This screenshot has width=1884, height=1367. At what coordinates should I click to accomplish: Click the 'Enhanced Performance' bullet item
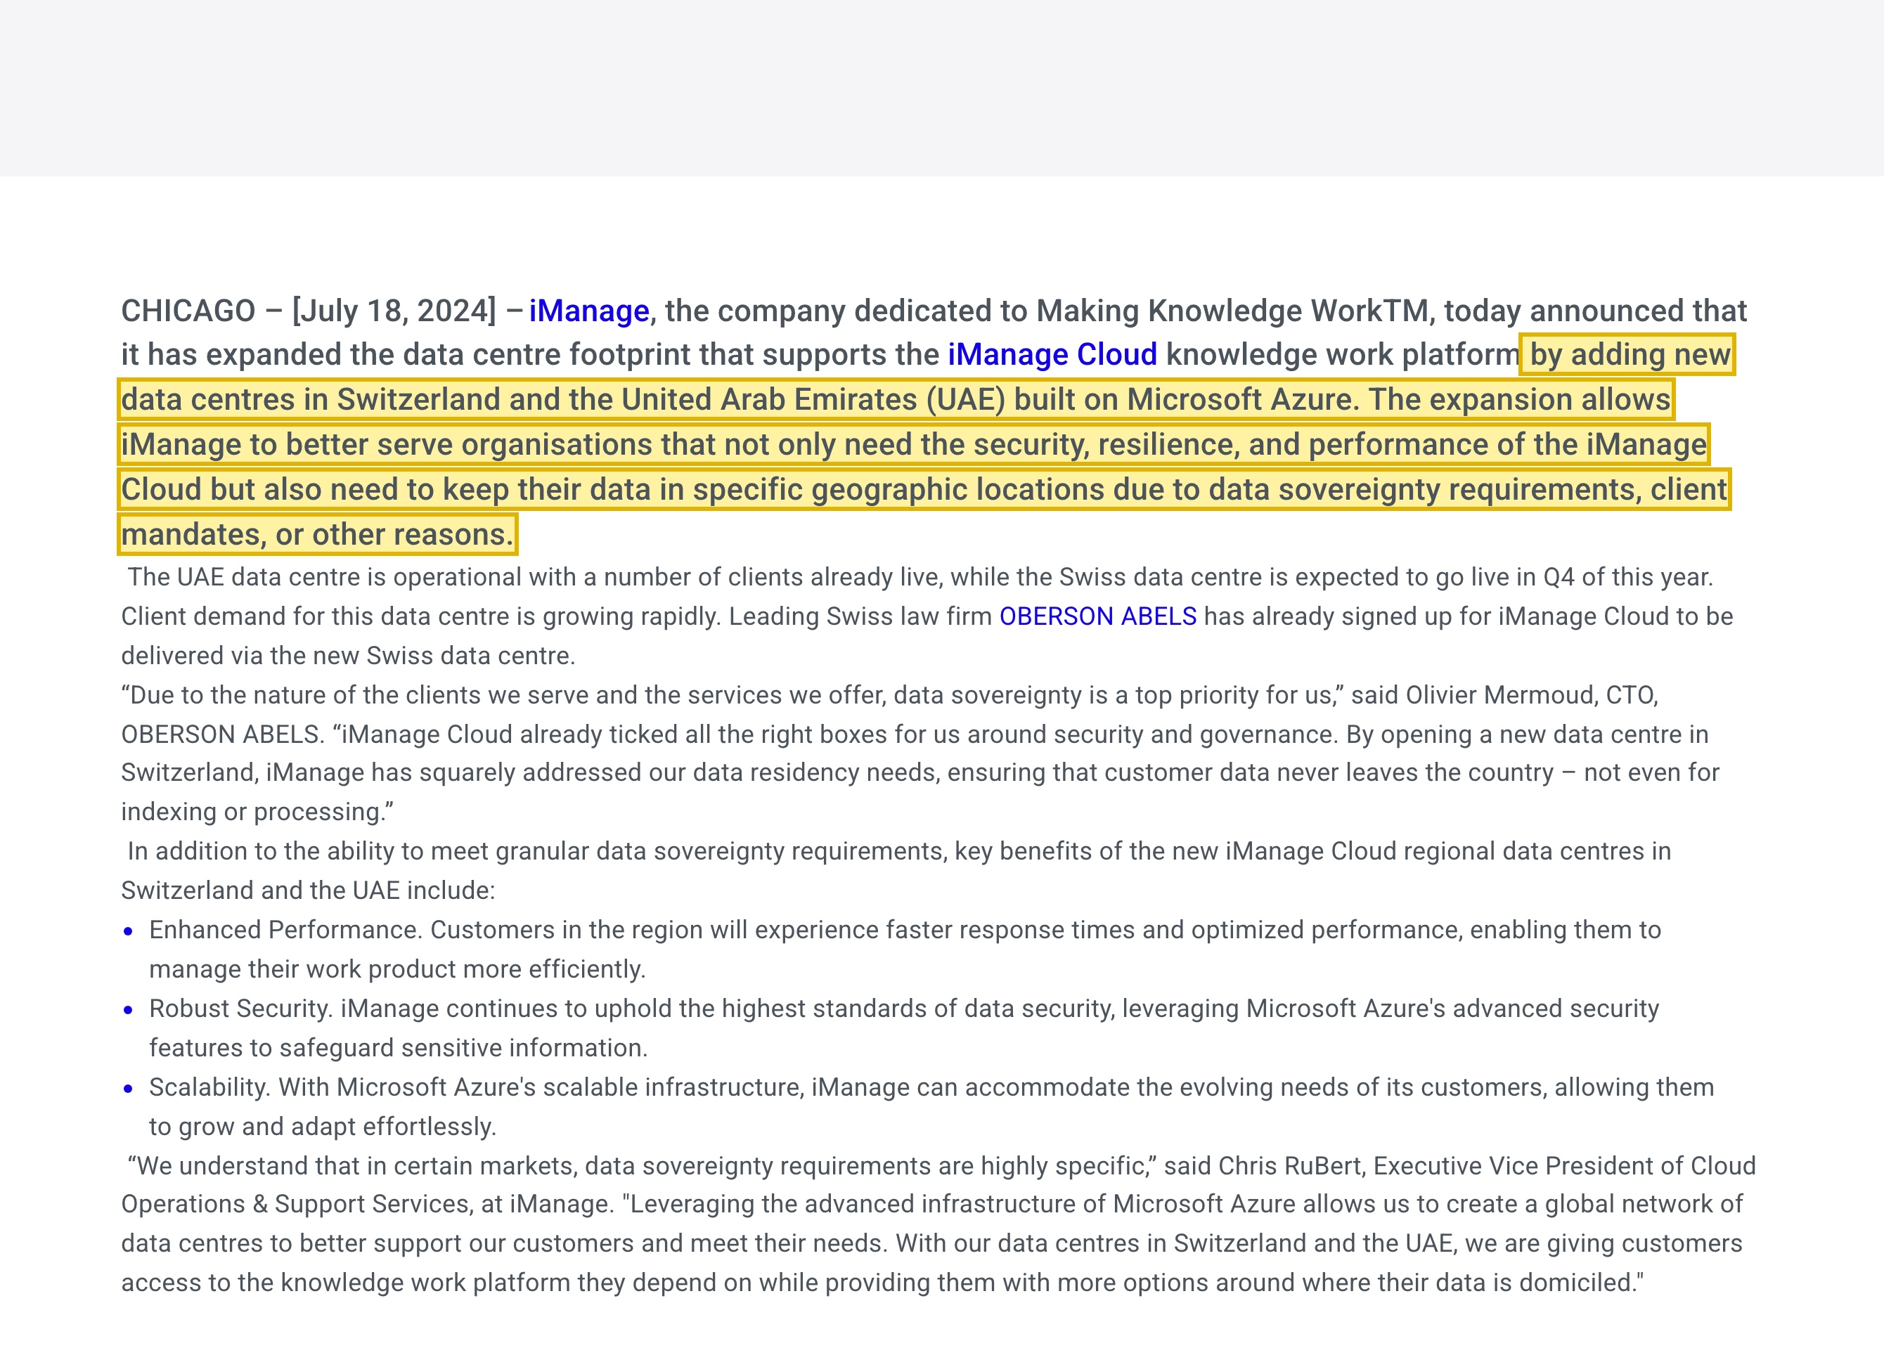[x=905, y=950]
